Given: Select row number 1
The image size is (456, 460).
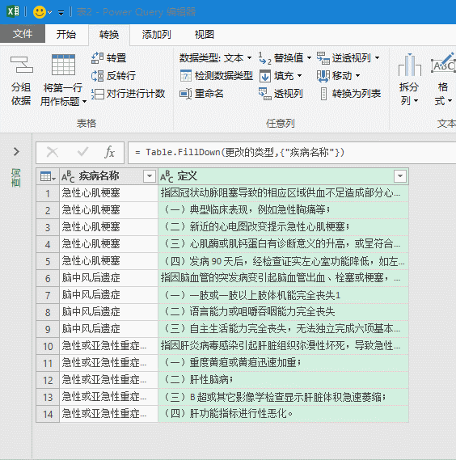Looking at the screenshot, I should (48, 193).
